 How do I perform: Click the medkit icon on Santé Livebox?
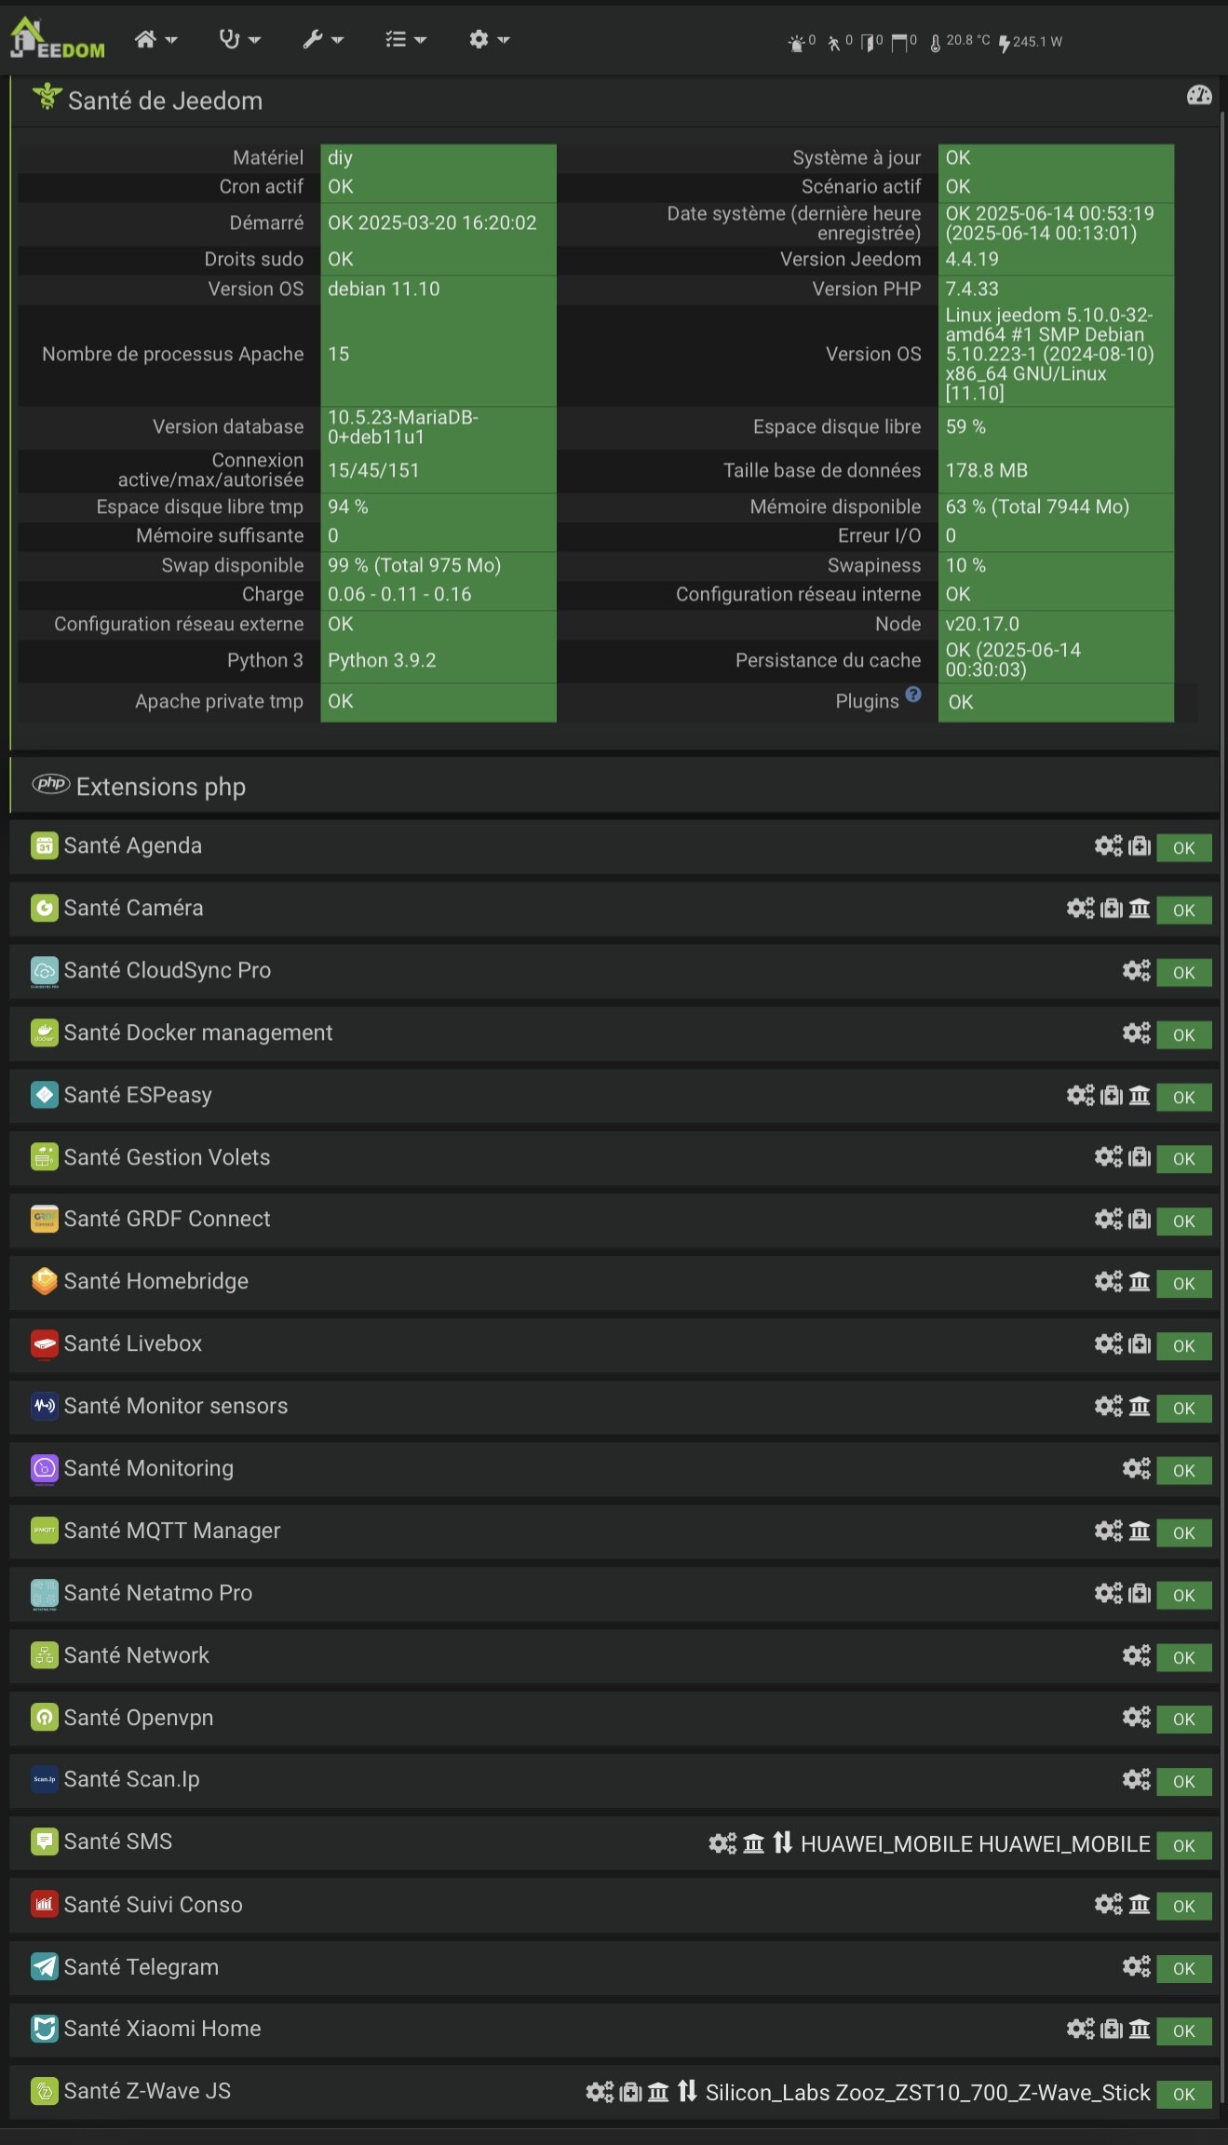(1140, 1343)
